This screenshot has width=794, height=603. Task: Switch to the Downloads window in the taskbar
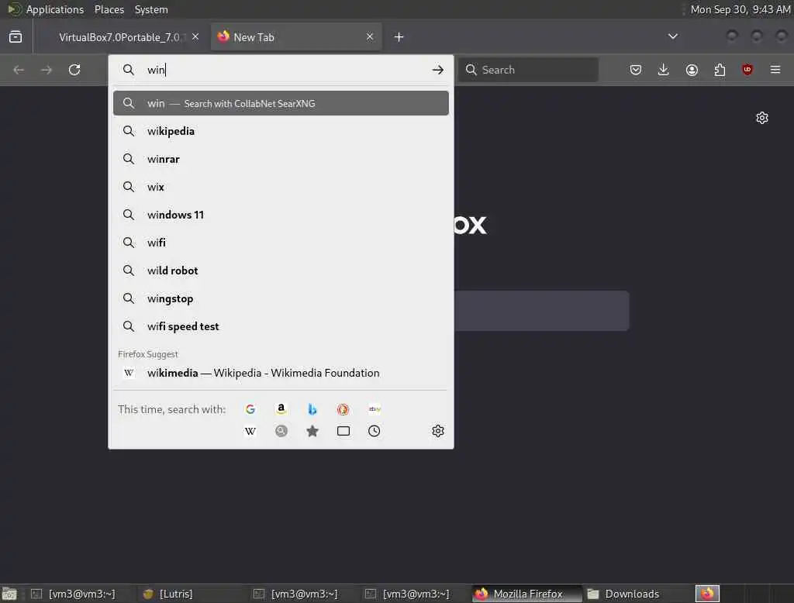pyautogui.click(x=637, y=594)
